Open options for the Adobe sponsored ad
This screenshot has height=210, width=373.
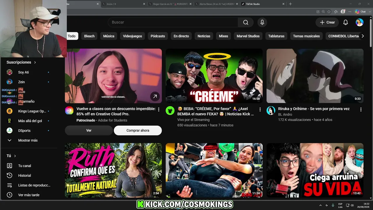point(159,109)
